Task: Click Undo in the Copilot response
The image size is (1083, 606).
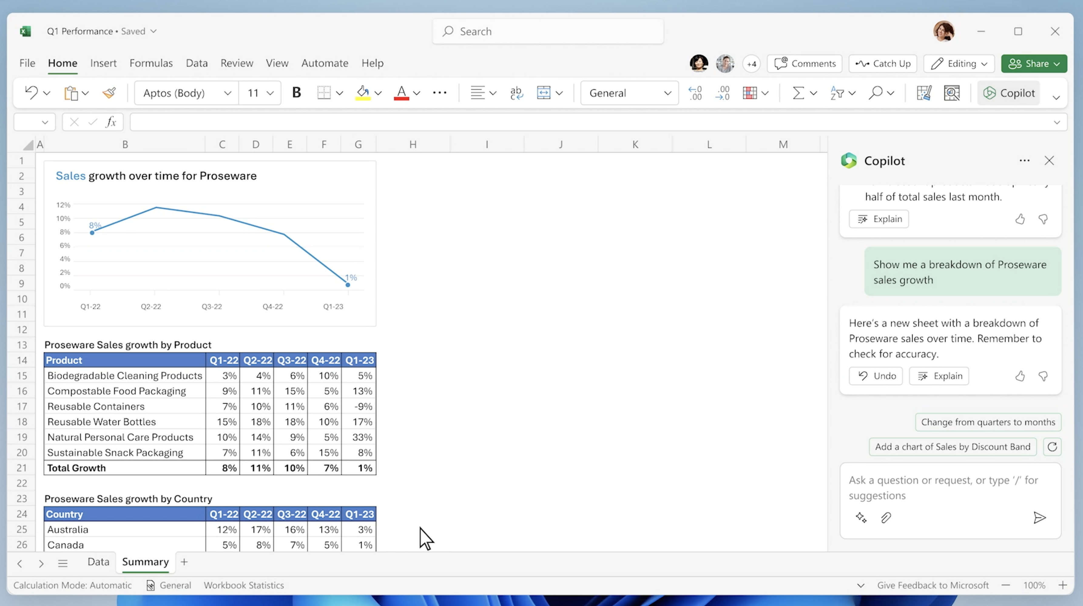Action: (x=876, y=376)
